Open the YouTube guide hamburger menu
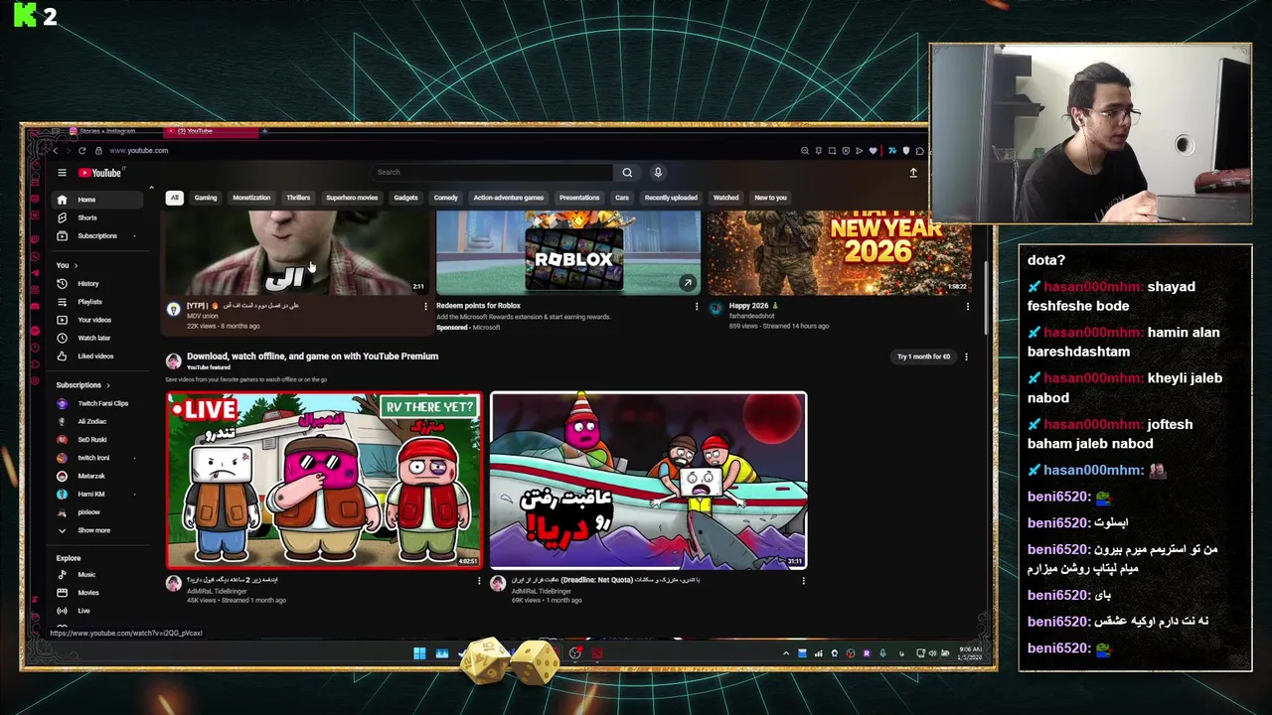The width and height of the screenshot is (1272, 715). [62, 173]
